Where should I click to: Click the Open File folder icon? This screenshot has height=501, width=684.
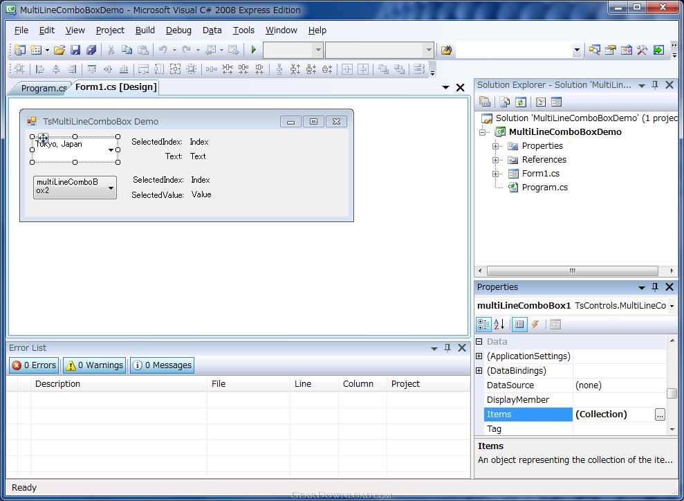coord(59,51)
